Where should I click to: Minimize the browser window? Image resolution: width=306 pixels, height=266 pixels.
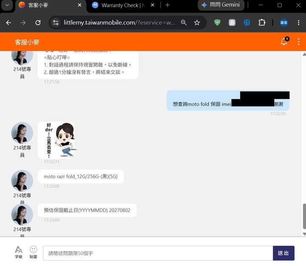261,5
